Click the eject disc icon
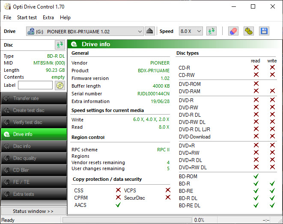 click(x=149, y=31)
